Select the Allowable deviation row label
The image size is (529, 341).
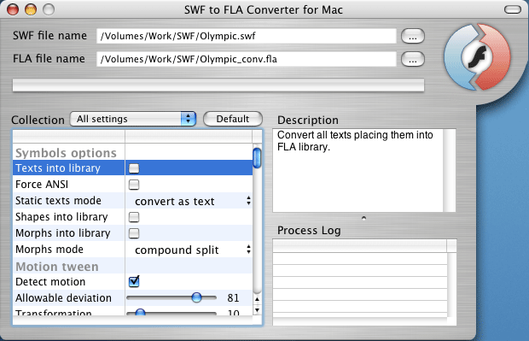(63, 297)
